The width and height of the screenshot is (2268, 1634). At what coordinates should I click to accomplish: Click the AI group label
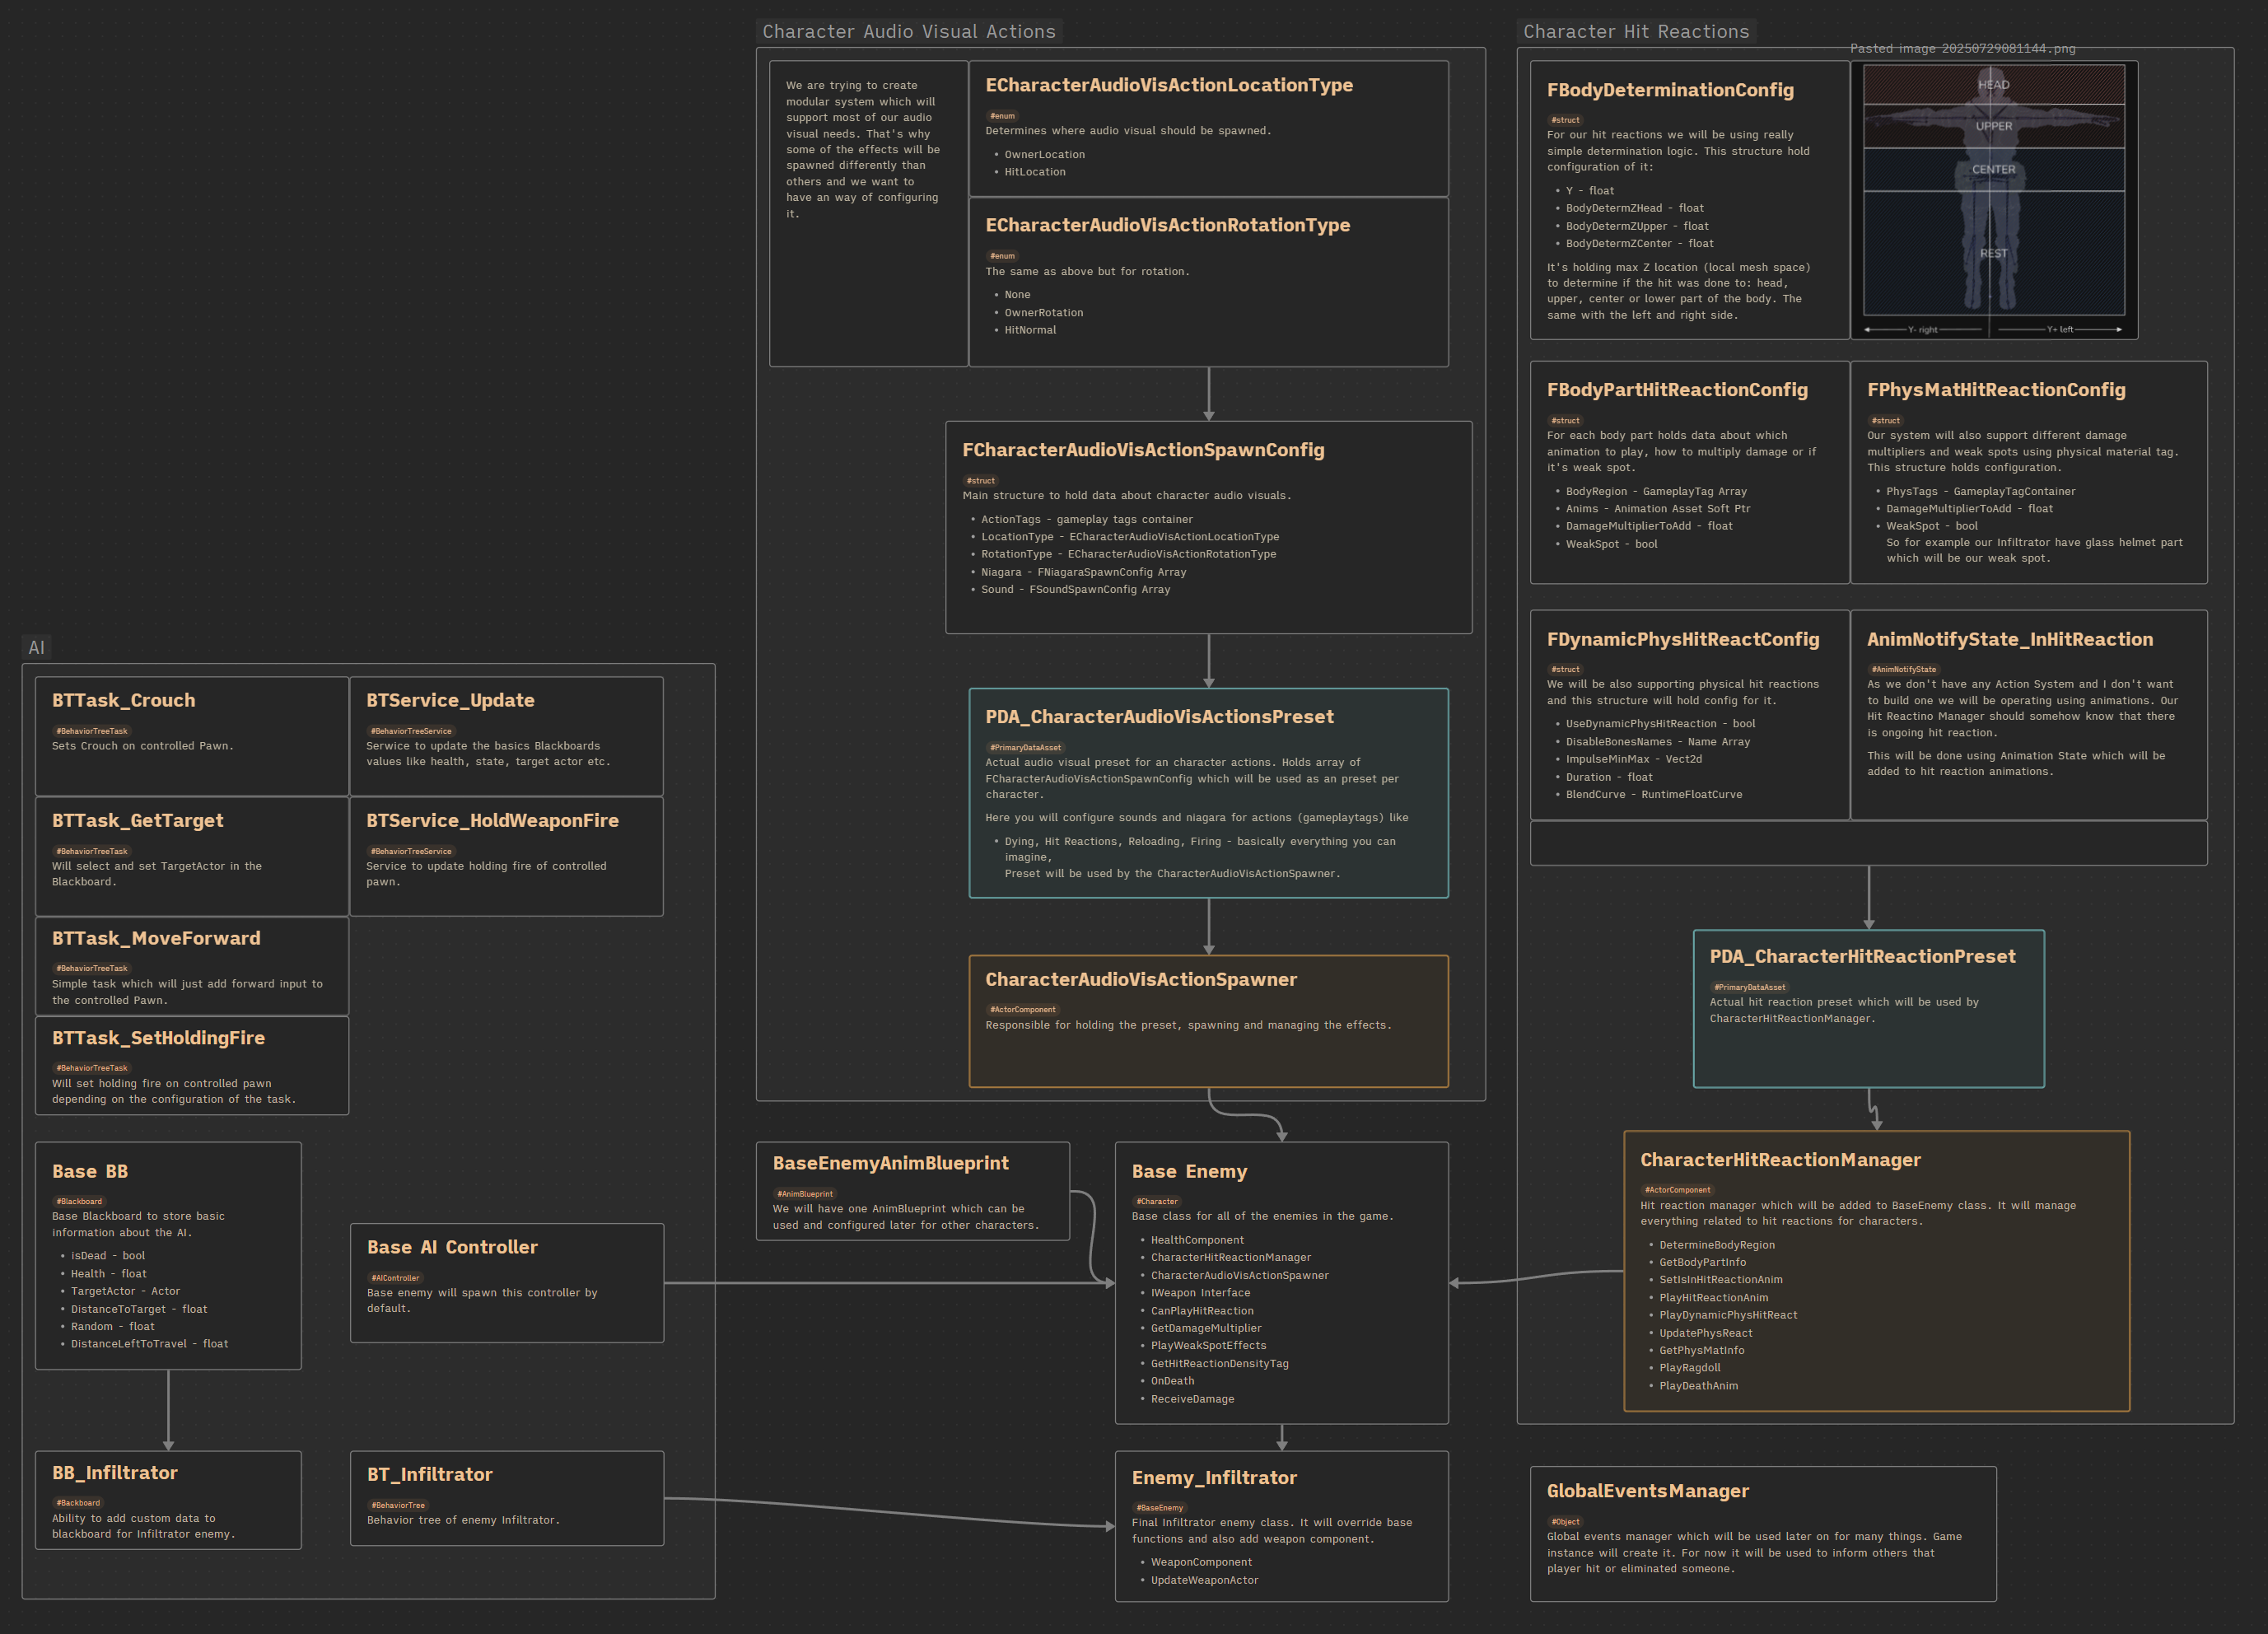(37, 647)
